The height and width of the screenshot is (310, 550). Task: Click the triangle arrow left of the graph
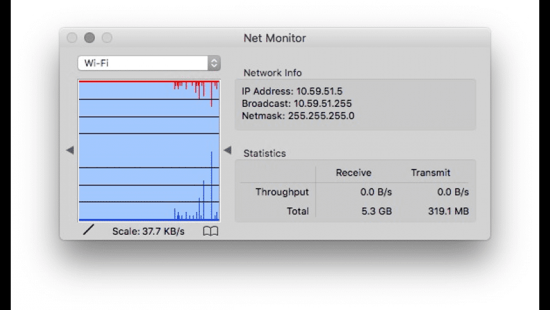click(x=70, y=150)
